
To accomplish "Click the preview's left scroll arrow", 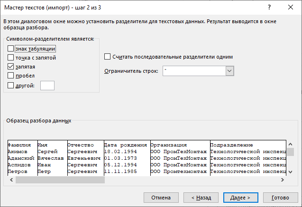I will point(11,180).
